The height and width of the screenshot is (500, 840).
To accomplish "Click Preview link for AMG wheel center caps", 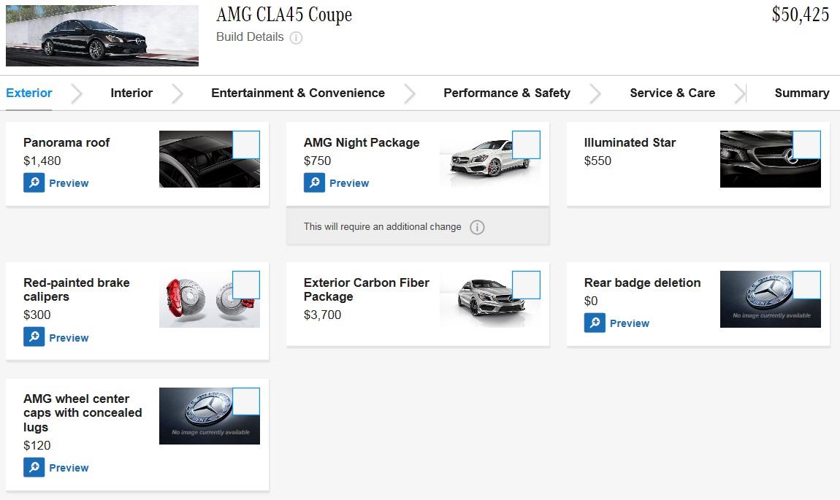I will coord(69,468).
